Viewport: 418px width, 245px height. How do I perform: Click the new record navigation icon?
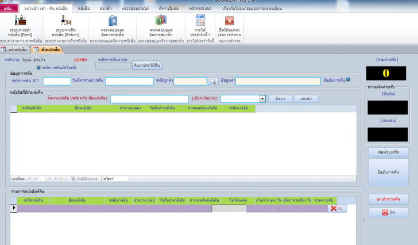click(63, 178)
